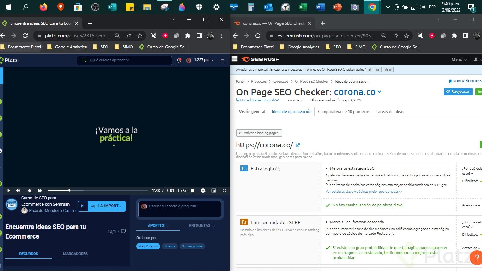
Task: Play the Platzi lesson video
Action: pyautogui.click(x=9, y=191)
